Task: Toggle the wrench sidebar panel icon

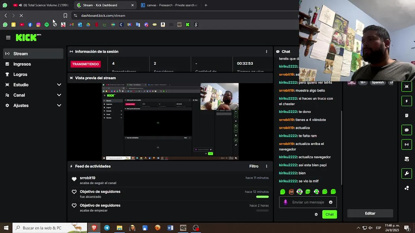Action: [x=407, y=173]
